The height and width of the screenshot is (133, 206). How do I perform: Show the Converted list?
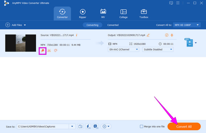113,25
